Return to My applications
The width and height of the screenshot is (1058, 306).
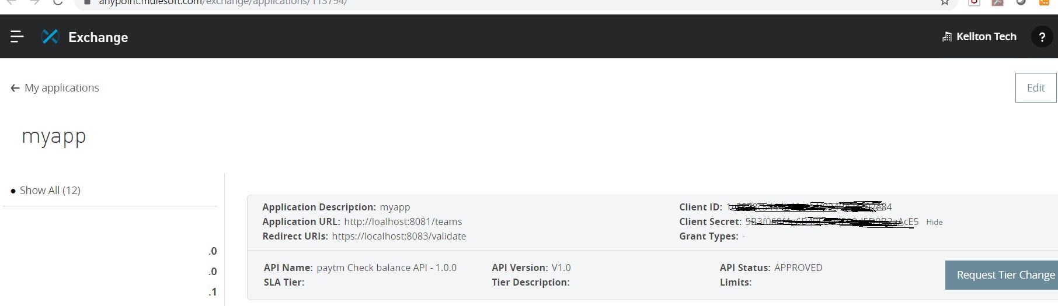[61, 88]
